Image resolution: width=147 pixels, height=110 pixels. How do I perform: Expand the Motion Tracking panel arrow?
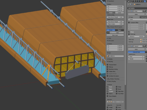tap(107, 79)
